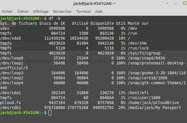This screenshot has width=187, height=123.
Task: Open the Rechercher menu
Action: (x=62, y=11)
